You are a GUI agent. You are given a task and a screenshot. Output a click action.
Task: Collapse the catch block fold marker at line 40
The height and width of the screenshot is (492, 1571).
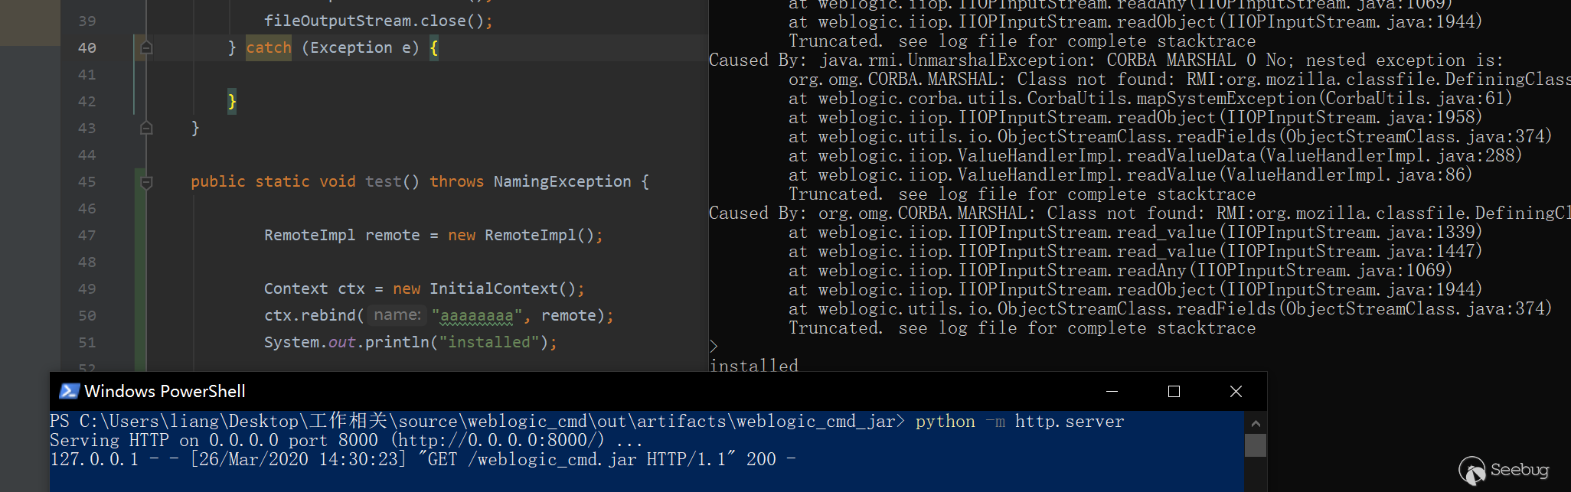146,48
